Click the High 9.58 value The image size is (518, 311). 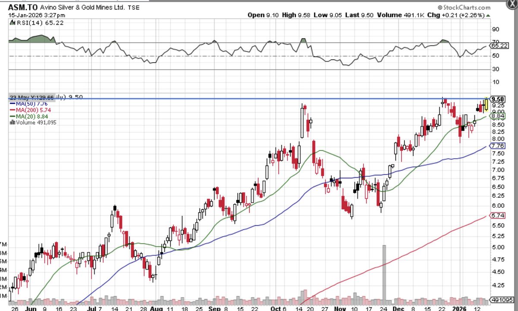(297, 15)
